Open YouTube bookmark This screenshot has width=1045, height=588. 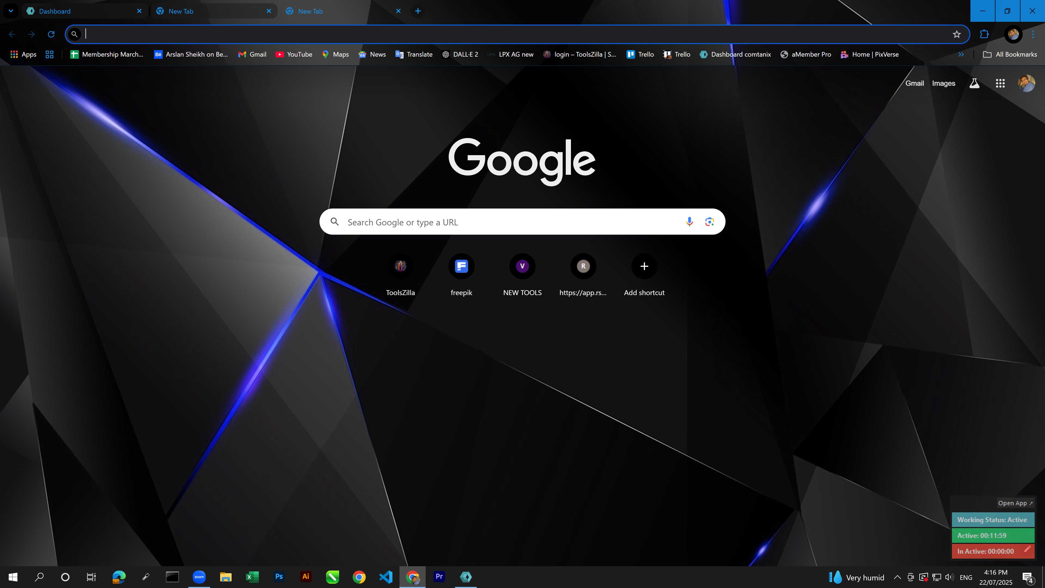pos(294,54)
